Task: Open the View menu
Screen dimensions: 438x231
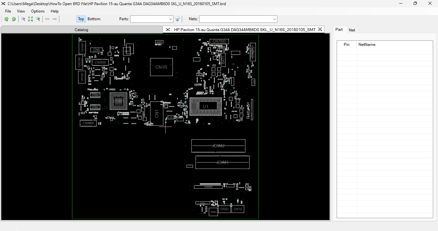Action: tap(21, 11)
